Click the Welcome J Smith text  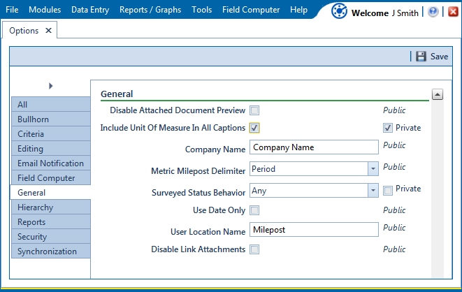385,13
